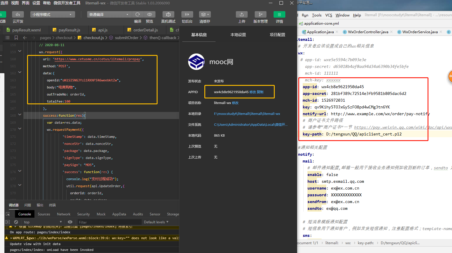452x253 pixels.
Task: Open the 云开发 cloud development icon
Action: click(18, 14)
